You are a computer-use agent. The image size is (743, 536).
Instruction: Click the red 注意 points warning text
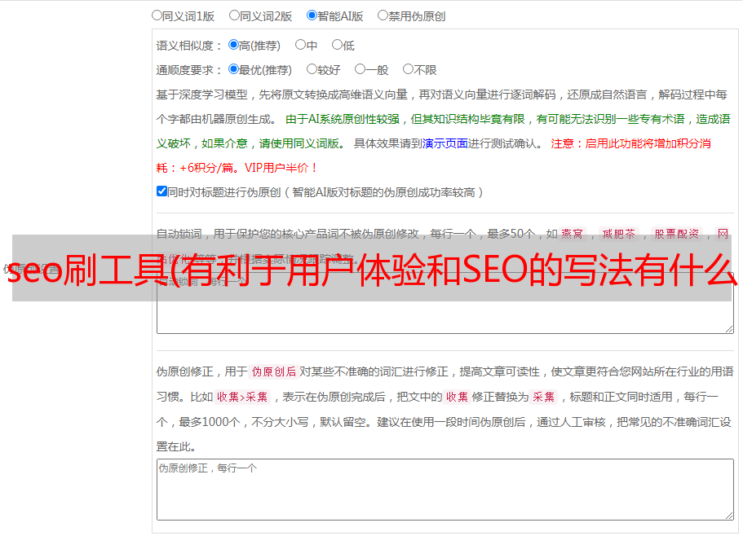[434, 156]
